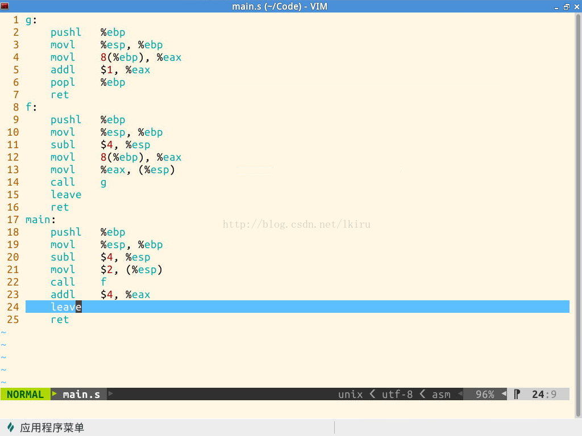Click line number 12 in the gutter

click(x=13, y=157)
